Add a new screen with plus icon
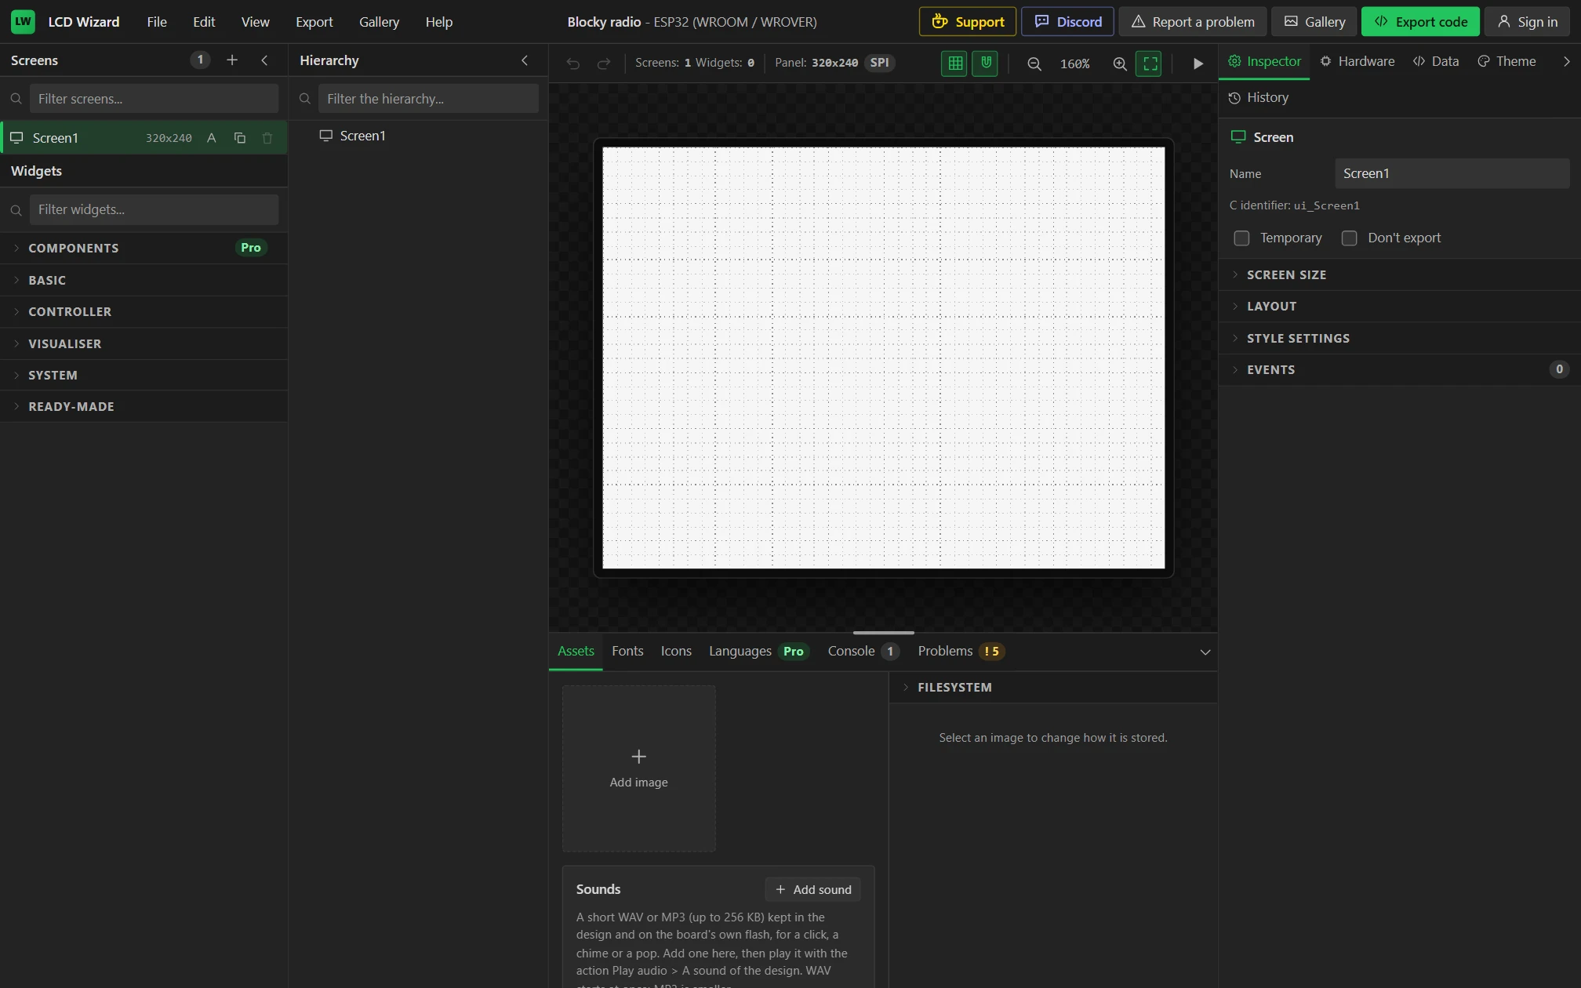The width and height of the screenshot is (1581, 988). (232, 60)
